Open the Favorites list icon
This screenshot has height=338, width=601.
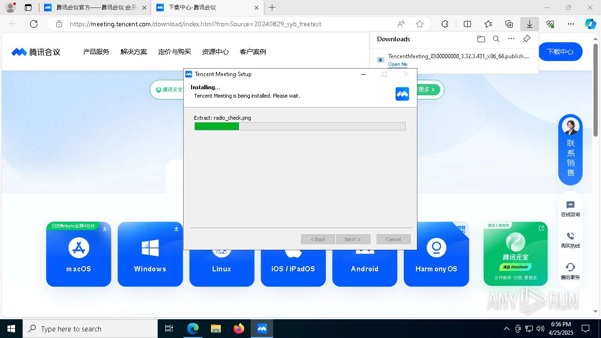pos(488,24)
